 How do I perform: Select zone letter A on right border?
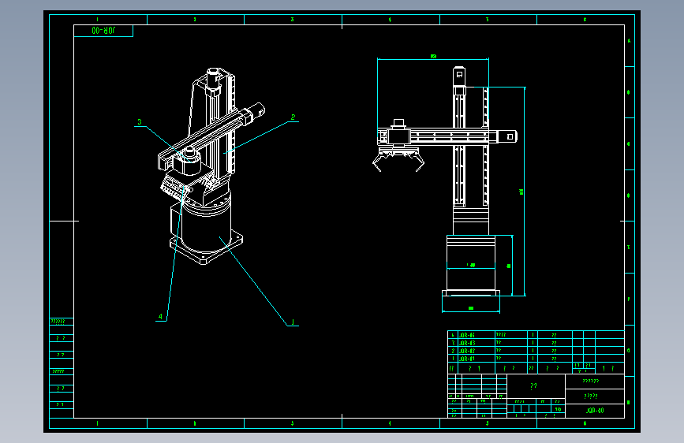(x=629, y=41)
